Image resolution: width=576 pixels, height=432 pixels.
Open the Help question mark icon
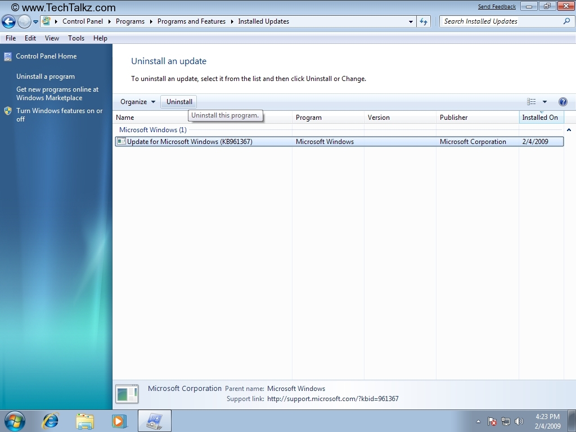pos(562,102)
